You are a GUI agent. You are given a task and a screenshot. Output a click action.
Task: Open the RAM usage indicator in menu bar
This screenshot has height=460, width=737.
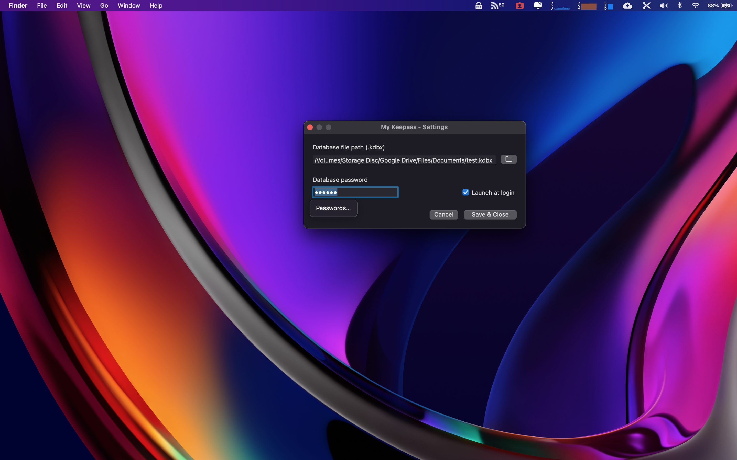tap(587, 5)
